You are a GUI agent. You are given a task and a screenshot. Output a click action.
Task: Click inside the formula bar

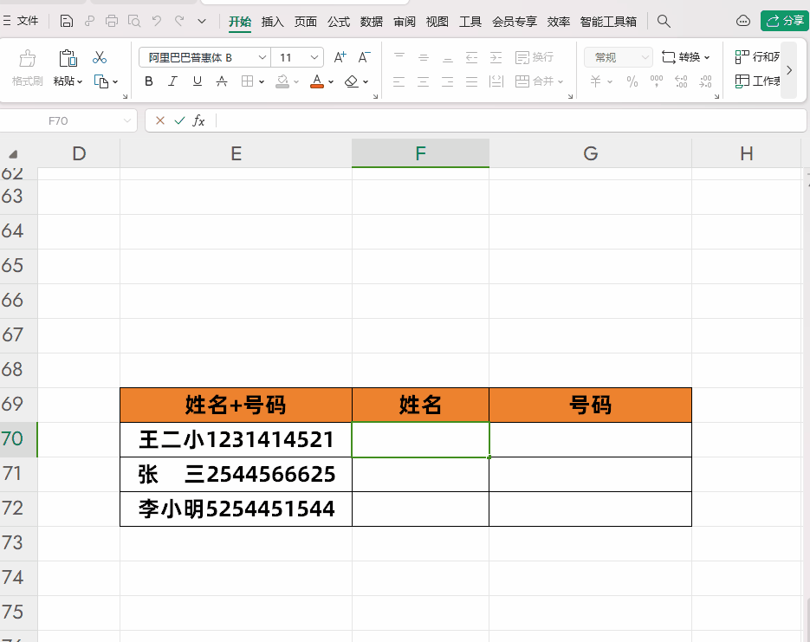point(433,120)
